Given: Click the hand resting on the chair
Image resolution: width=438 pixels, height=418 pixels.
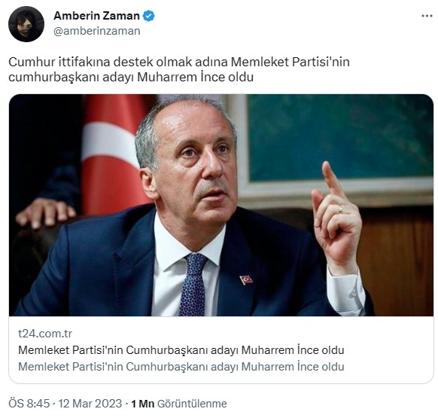Looking at the screenshot, I should coord(44,212).
